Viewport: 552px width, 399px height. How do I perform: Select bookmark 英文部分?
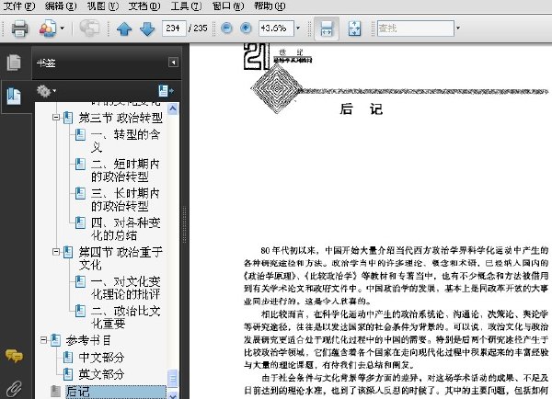(x=101, y=374)
